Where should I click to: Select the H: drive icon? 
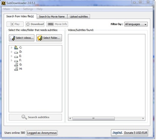point(16,69)
